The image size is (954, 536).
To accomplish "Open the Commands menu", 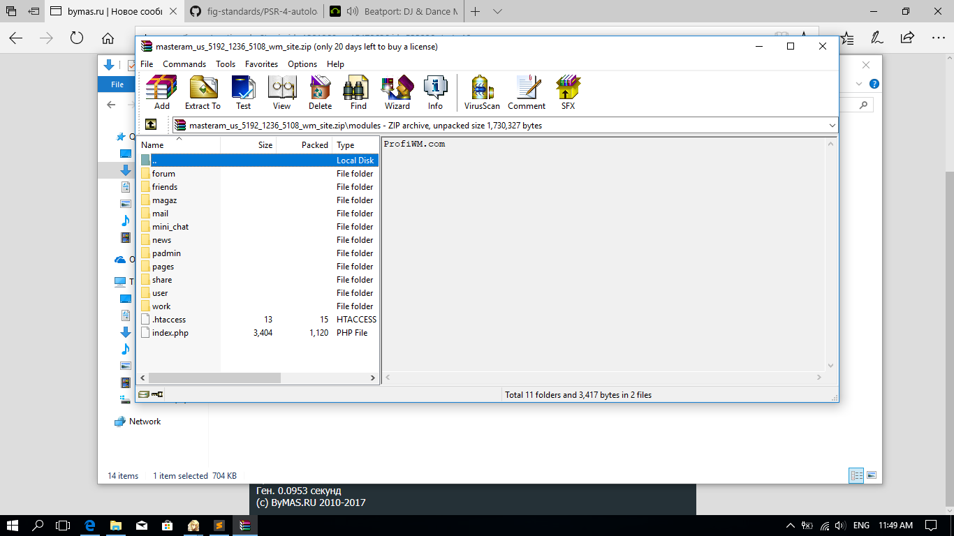I will pos(184,64).
